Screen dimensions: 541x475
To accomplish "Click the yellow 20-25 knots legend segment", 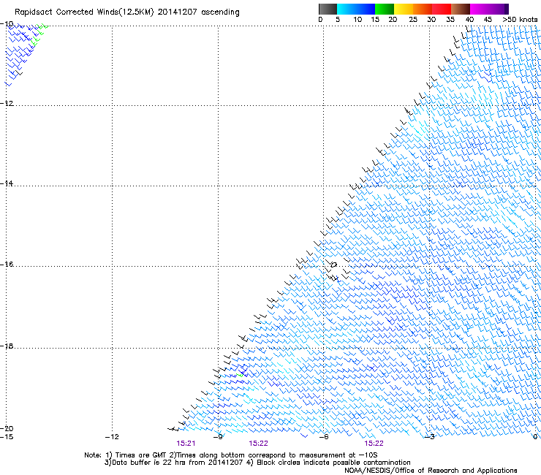I will (x=404, y=9).
